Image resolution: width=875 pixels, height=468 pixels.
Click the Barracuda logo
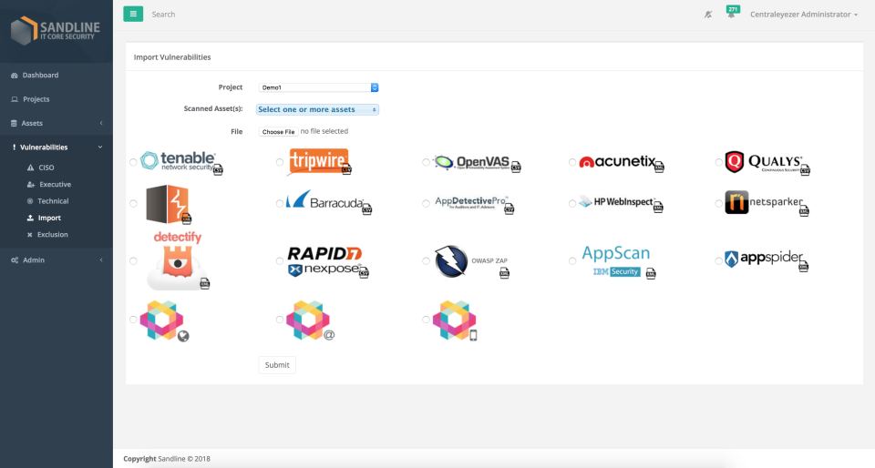(329, 202)
